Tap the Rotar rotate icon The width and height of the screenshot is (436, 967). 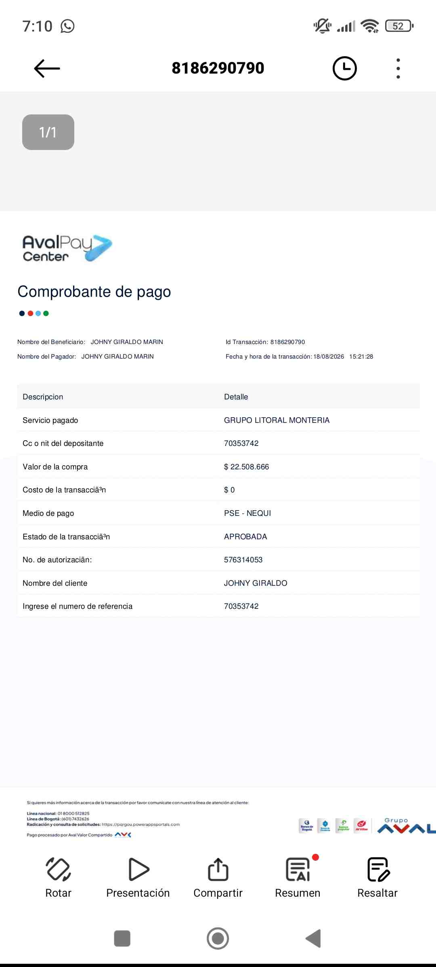58,869
